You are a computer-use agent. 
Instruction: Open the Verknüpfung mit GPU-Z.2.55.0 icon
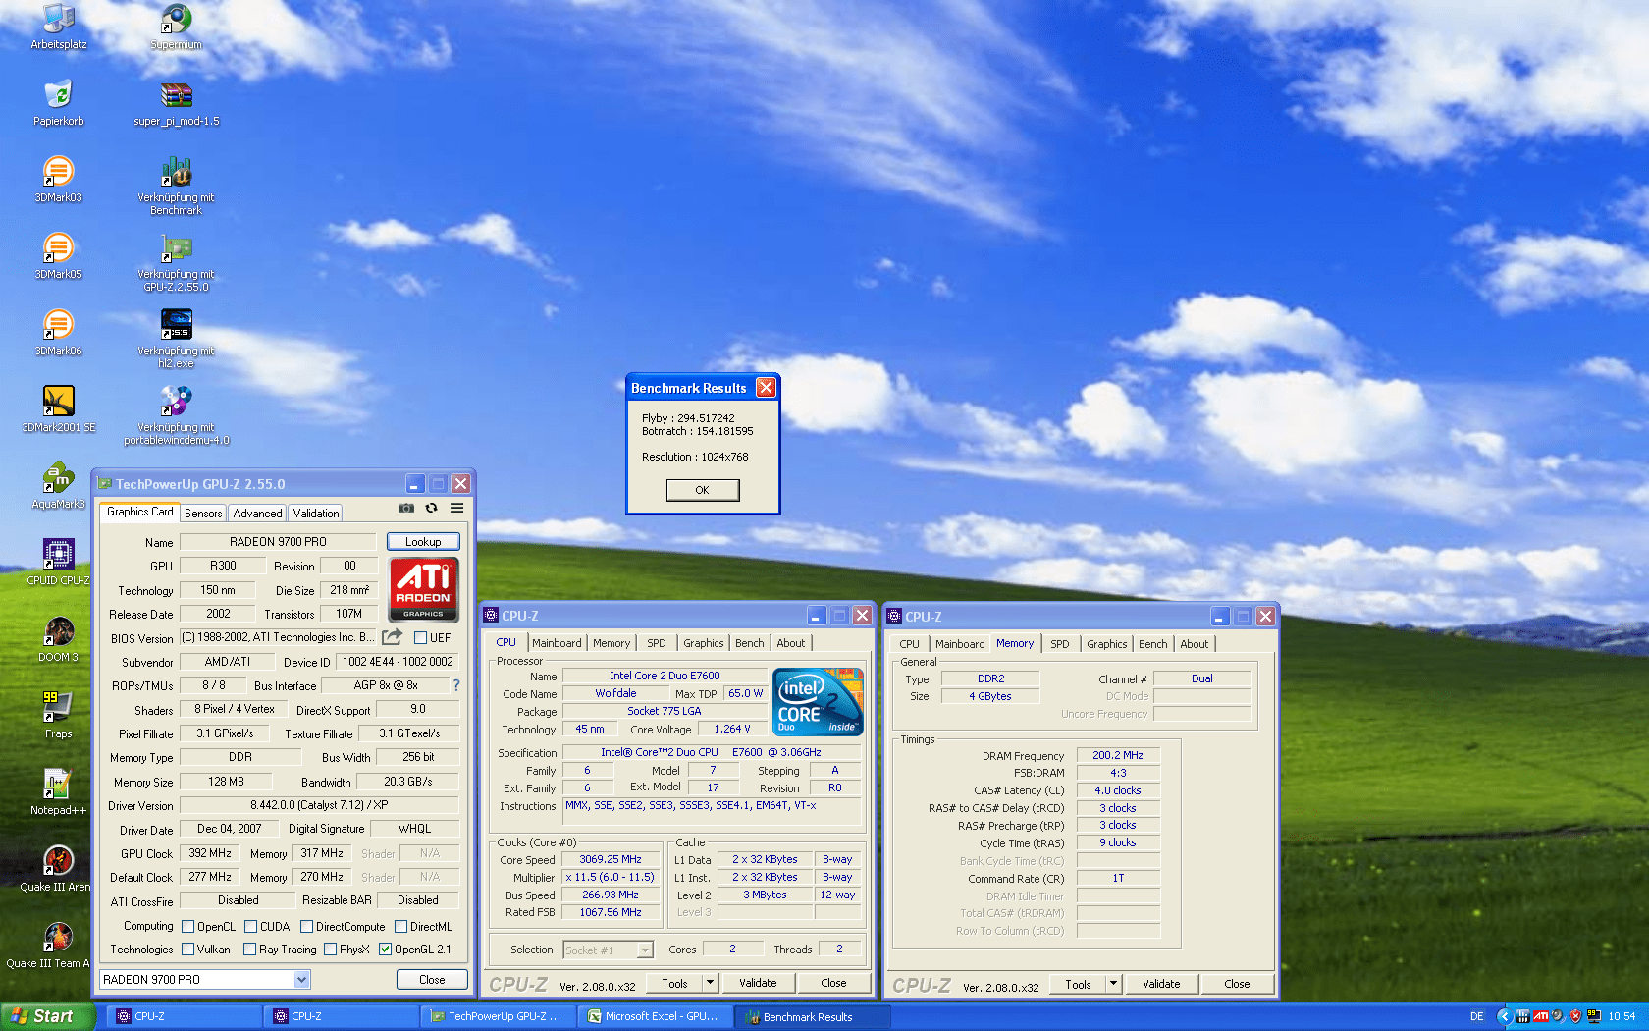click(x=177, y=262)
